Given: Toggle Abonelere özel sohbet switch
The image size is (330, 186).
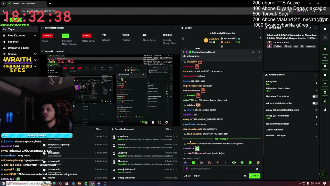Looking at the screenshot, I should tap(315, 96).
